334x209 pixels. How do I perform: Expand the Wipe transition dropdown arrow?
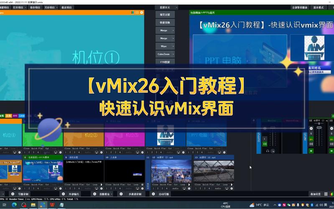173,46
